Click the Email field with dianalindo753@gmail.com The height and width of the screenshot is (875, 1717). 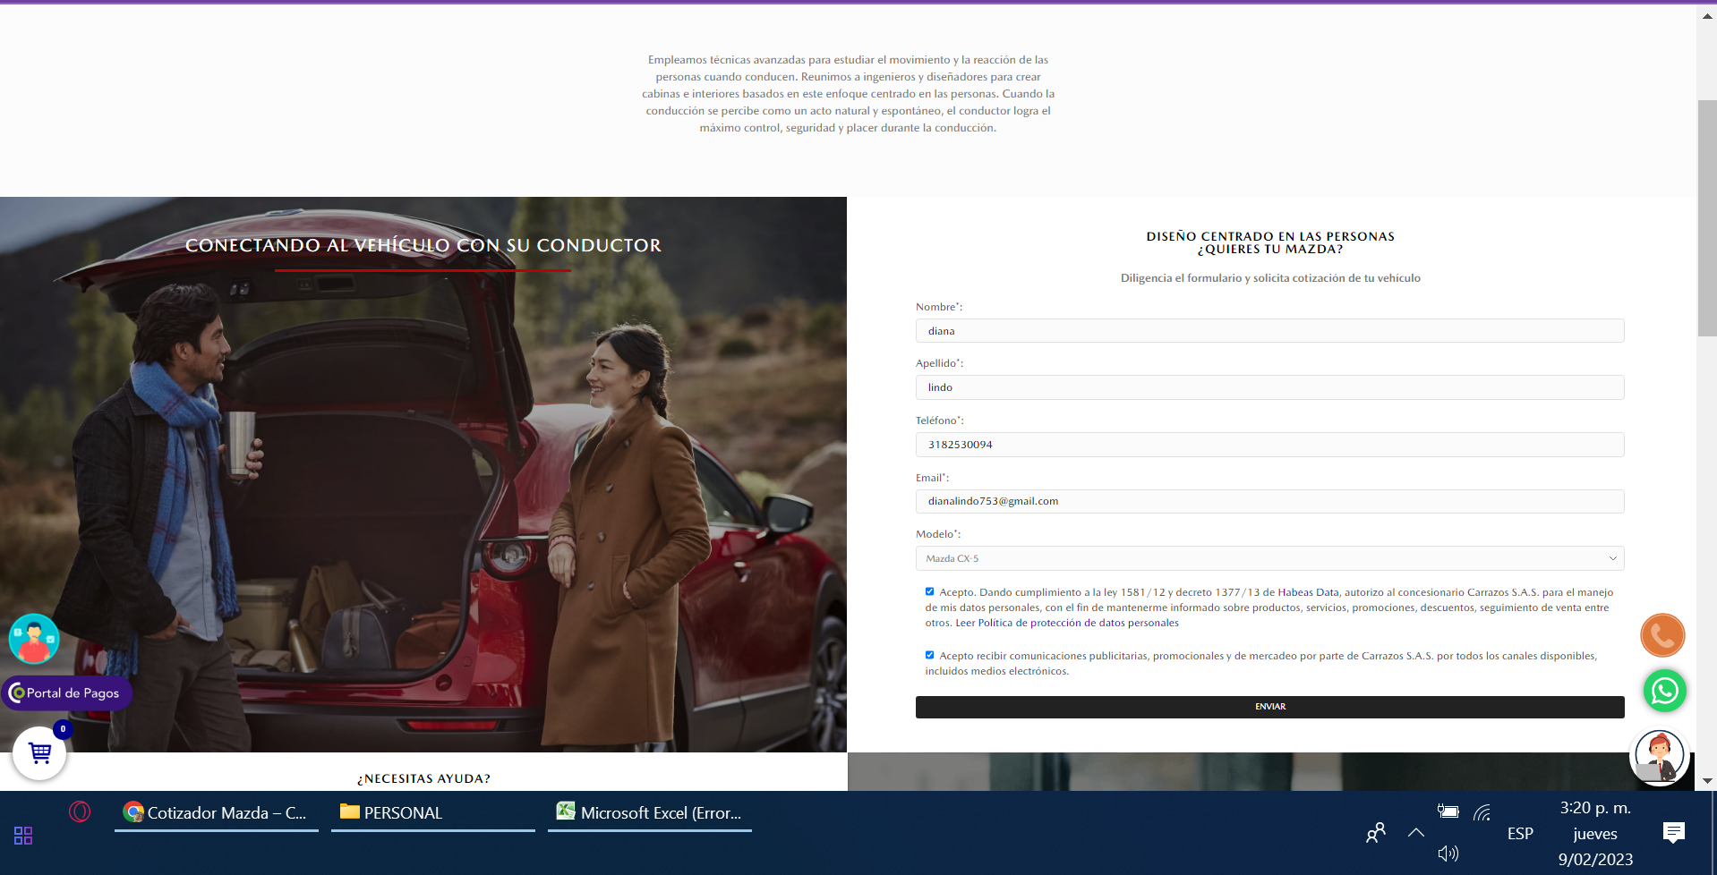click(1269, 501)
